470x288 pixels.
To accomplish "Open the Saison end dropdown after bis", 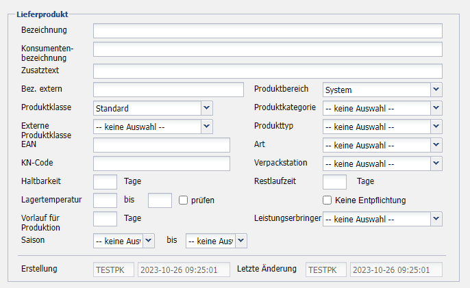I will click(x=216, y=241).
